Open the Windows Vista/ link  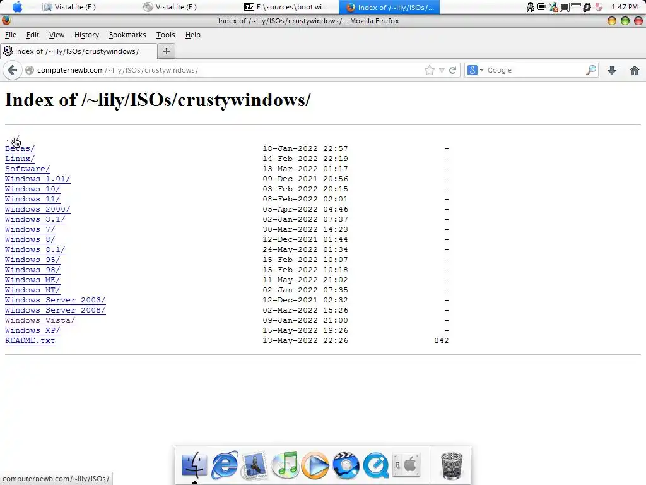click(40, 320)
